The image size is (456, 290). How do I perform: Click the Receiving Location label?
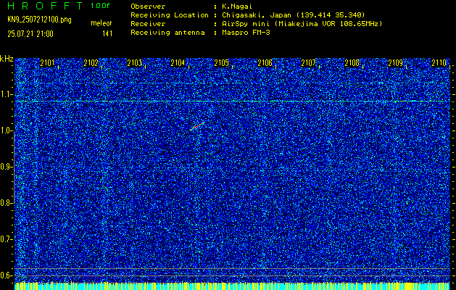click(x=170, y=15)
